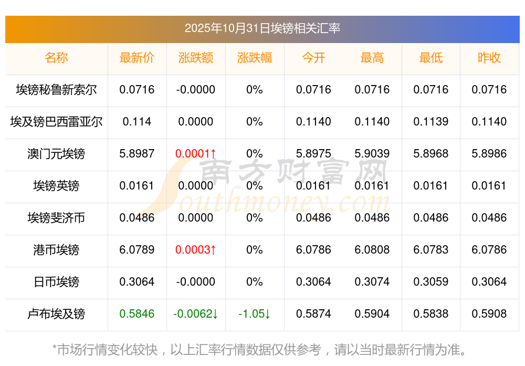The height and width of the screenshot is (366, 525).
Task: Select the latest price 6.0789
Action: 137,250
